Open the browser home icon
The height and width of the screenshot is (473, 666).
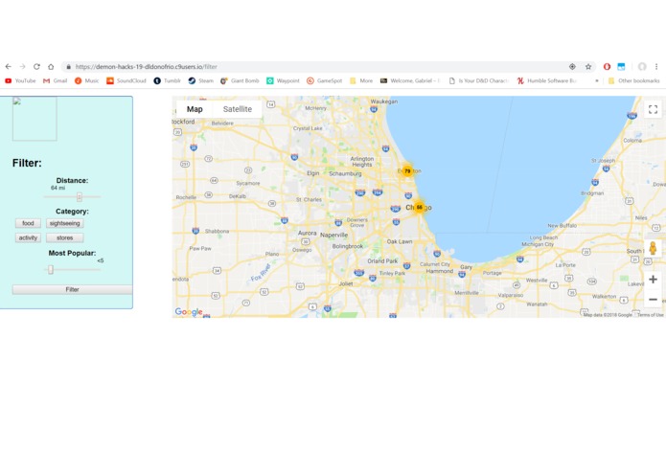(51, 67)
